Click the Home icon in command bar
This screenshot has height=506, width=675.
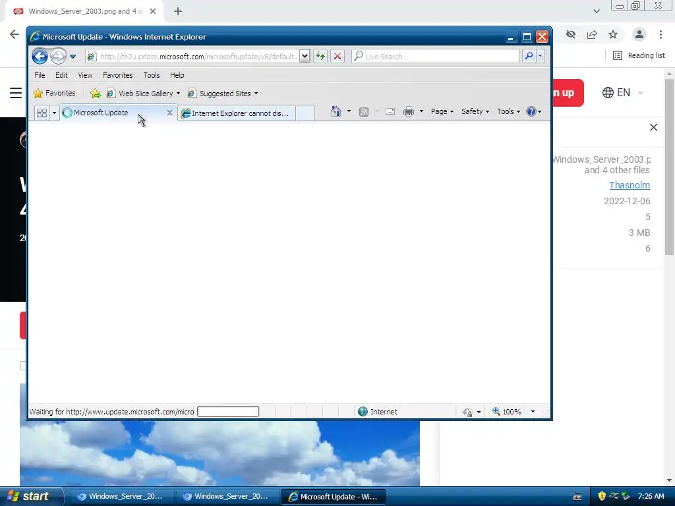point(336,111)
